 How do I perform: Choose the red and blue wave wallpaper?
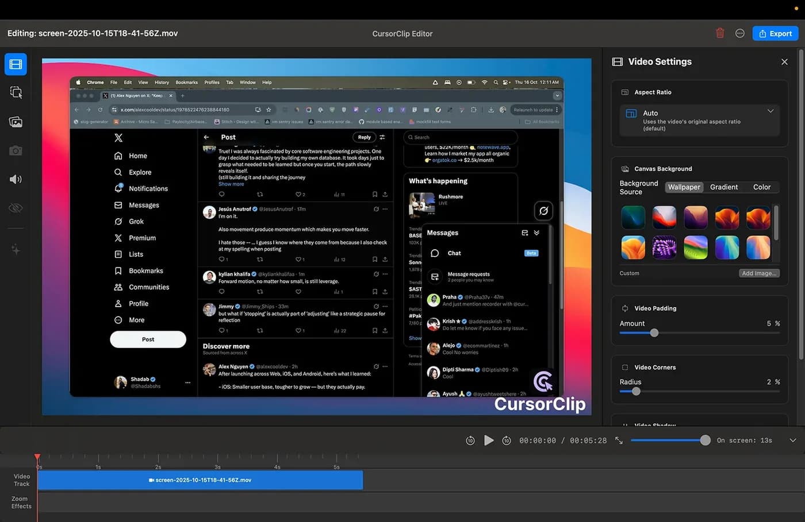[x=664, y=218]
